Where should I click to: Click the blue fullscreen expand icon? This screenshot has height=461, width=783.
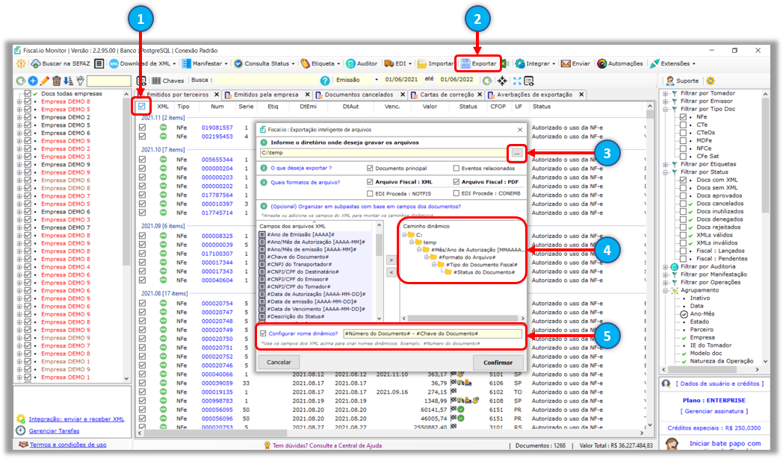pos(517,81)
